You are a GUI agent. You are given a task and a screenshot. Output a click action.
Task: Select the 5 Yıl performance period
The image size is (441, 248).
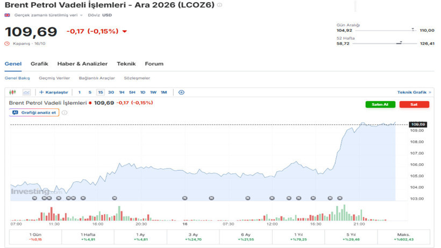pos(351,237)
